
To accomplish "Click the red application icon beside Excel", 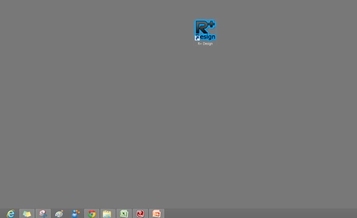I will (140, 213).
